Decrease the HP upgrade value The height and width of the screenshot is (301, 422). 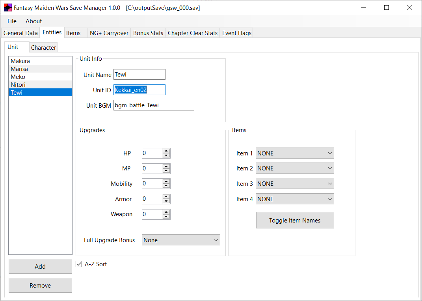click(x=166, y=155)
